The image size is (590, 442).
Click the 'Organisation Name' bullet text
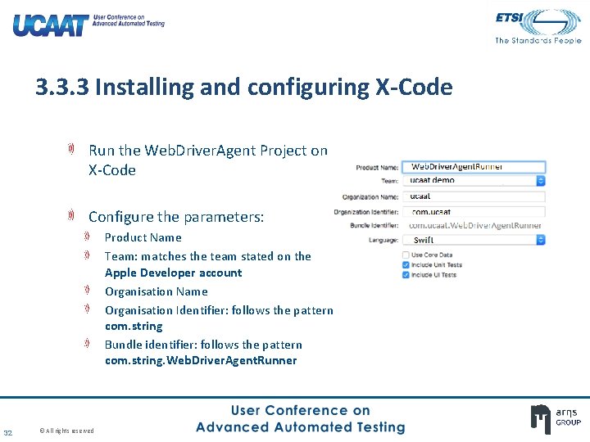click(157, 291)
